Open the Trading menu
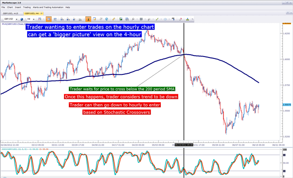293x178 pixels. (x=27, y=8)
